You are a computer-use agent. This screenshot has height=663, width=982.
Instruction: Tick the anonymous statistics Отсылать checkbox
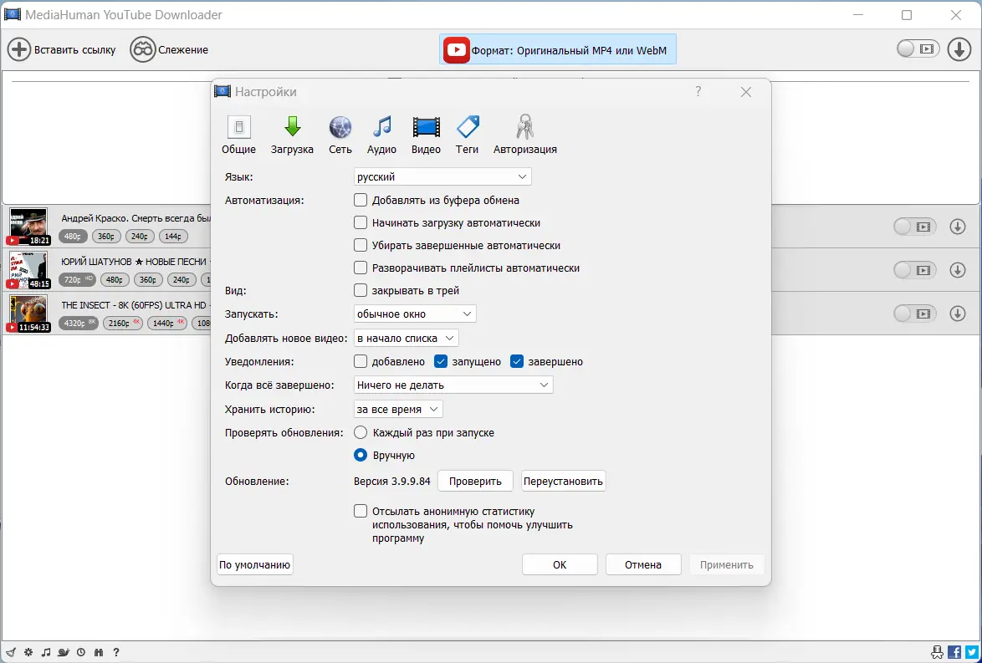pyautogui.click(x=361, y=511)
